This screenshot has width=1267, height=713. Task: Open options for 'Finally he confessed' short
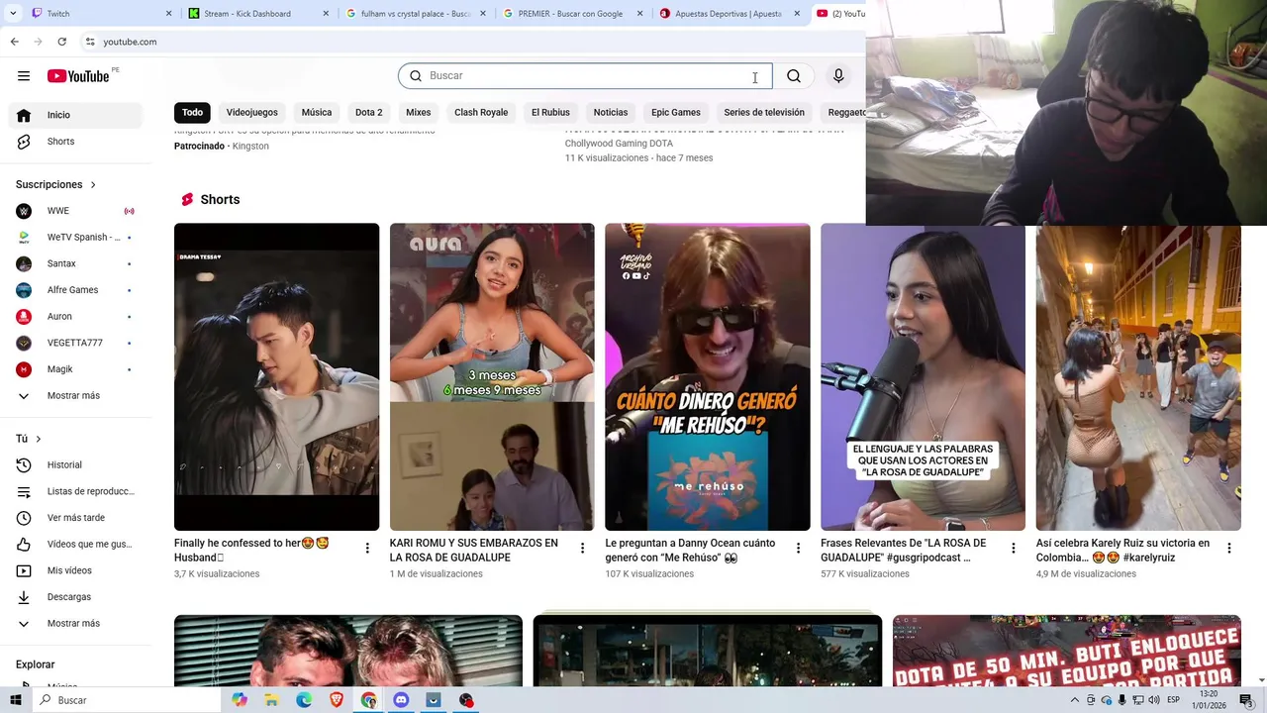(x=367, y=549)
